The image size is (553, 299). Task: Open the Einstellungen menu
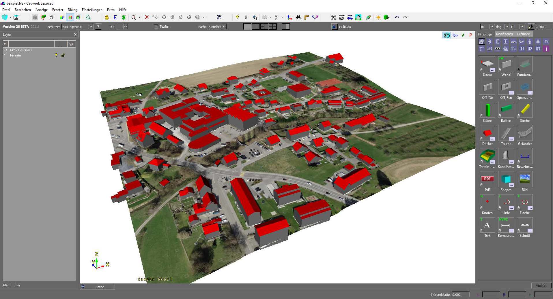coord(92,10)
